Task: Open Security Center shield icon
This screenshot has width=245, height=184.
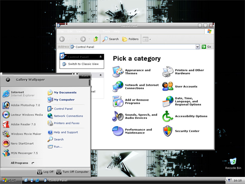Action: click(168, 131)
